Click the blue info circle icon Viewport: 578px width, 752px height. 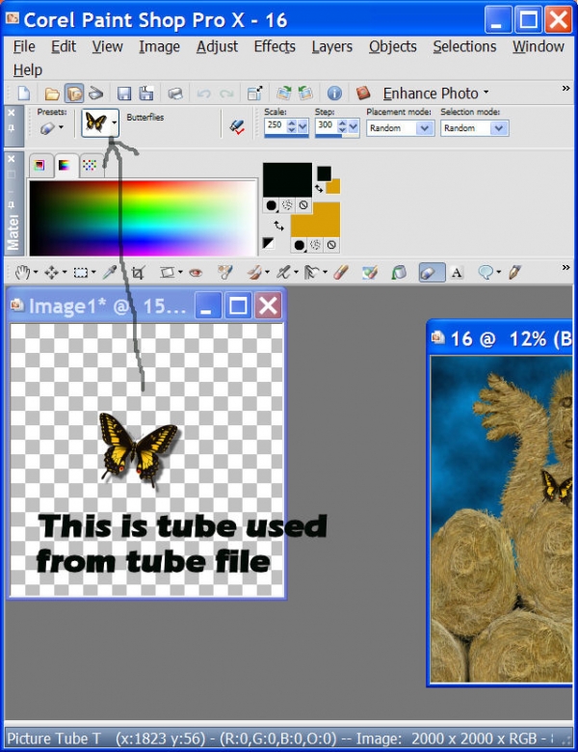pyautogui.click(x=334, y=94)
